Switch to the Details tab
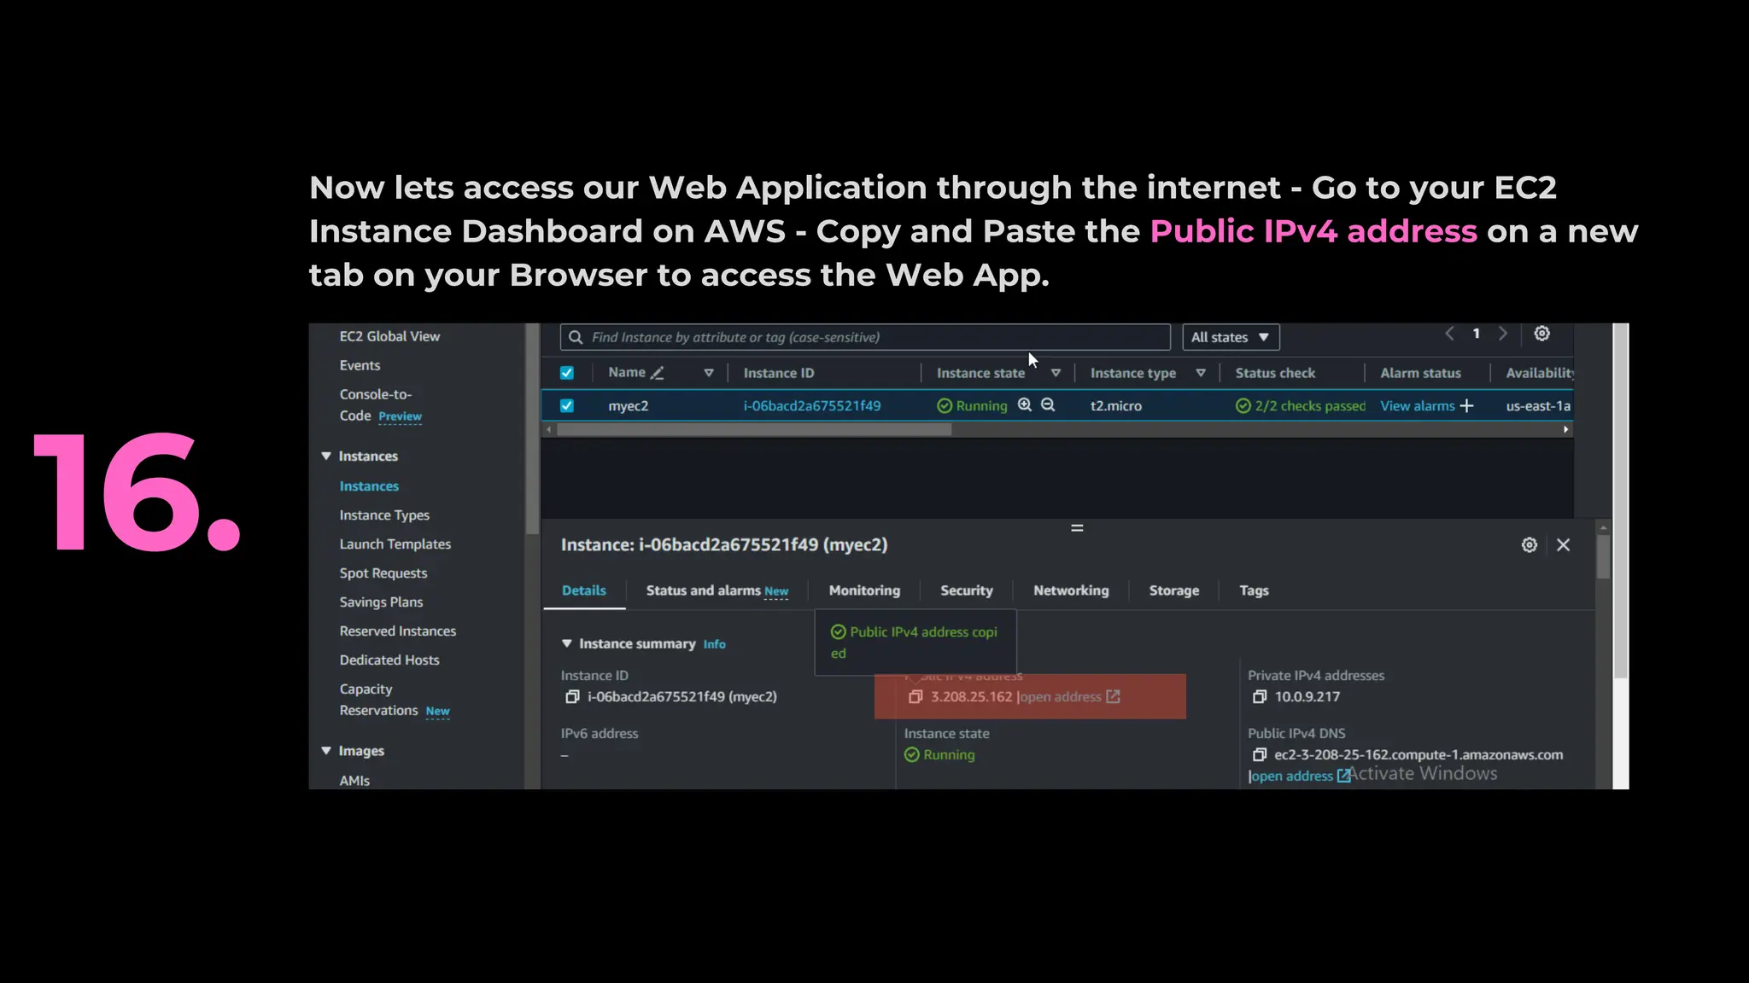1749x983 pixels. [x=584, y=590]
